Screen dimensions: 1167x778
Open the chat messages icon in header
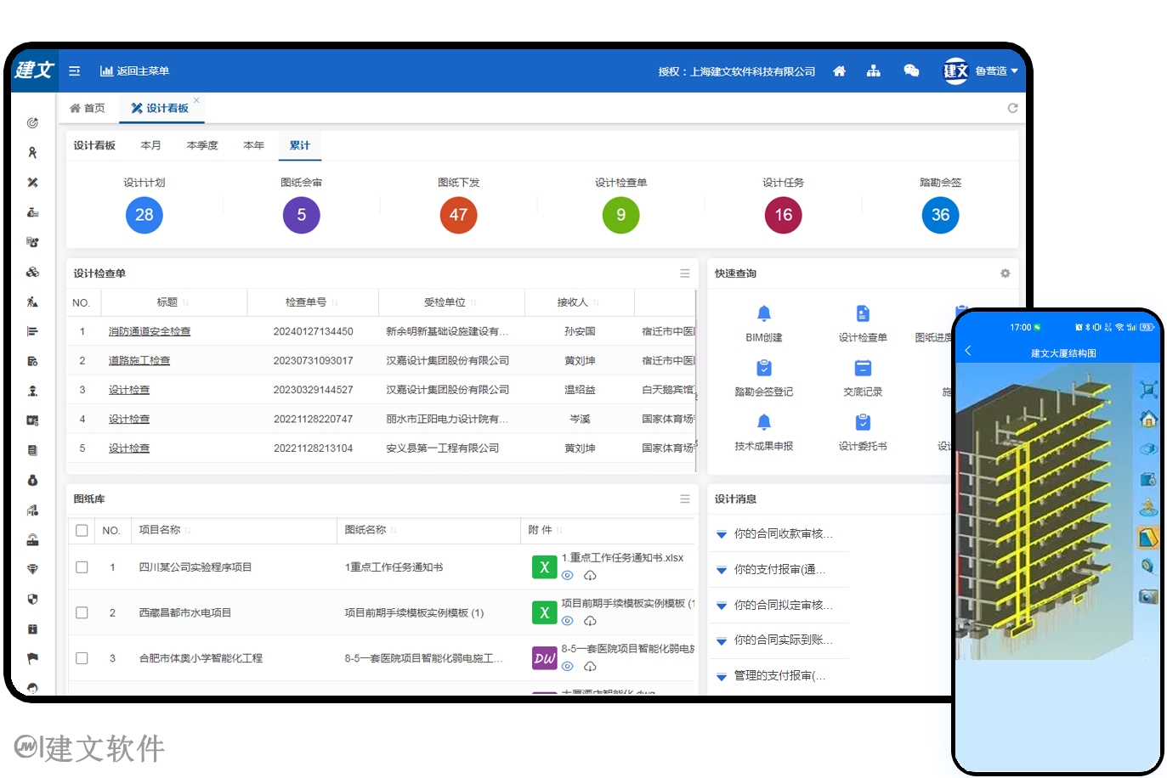click(911, 71)
